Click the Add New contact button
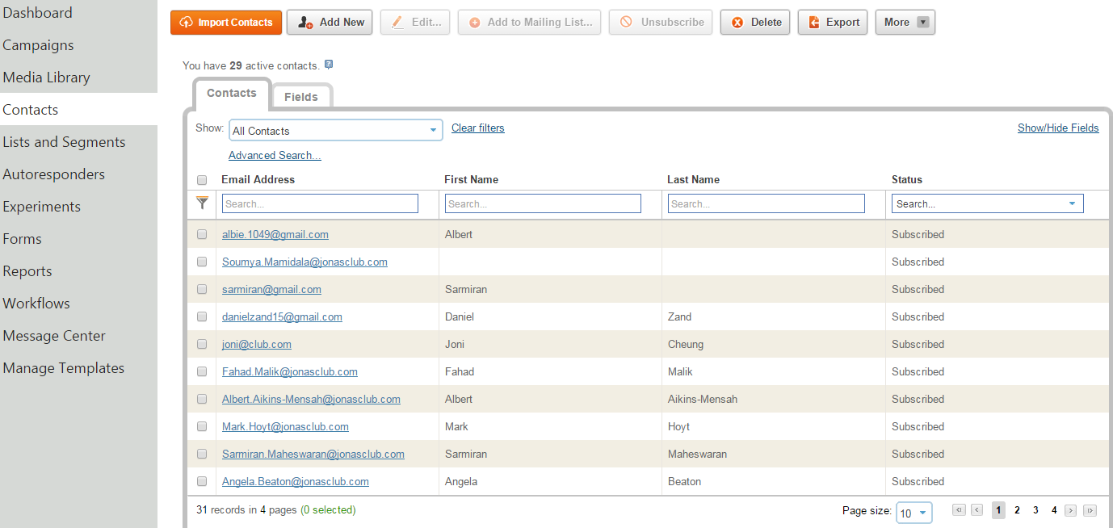 click(x=330, y=23)
